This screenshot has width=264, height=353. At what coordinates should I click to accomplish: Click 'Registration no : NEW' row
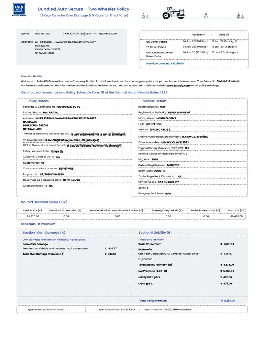[x=152, y=107]
